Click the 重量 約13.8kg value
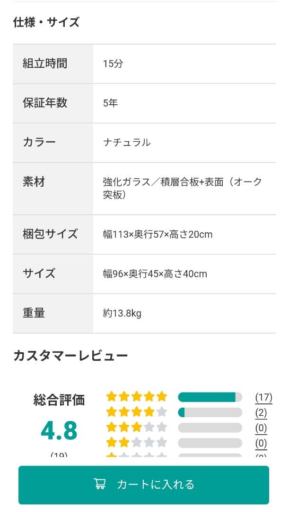The image size is (289, 512). (122, 313)
